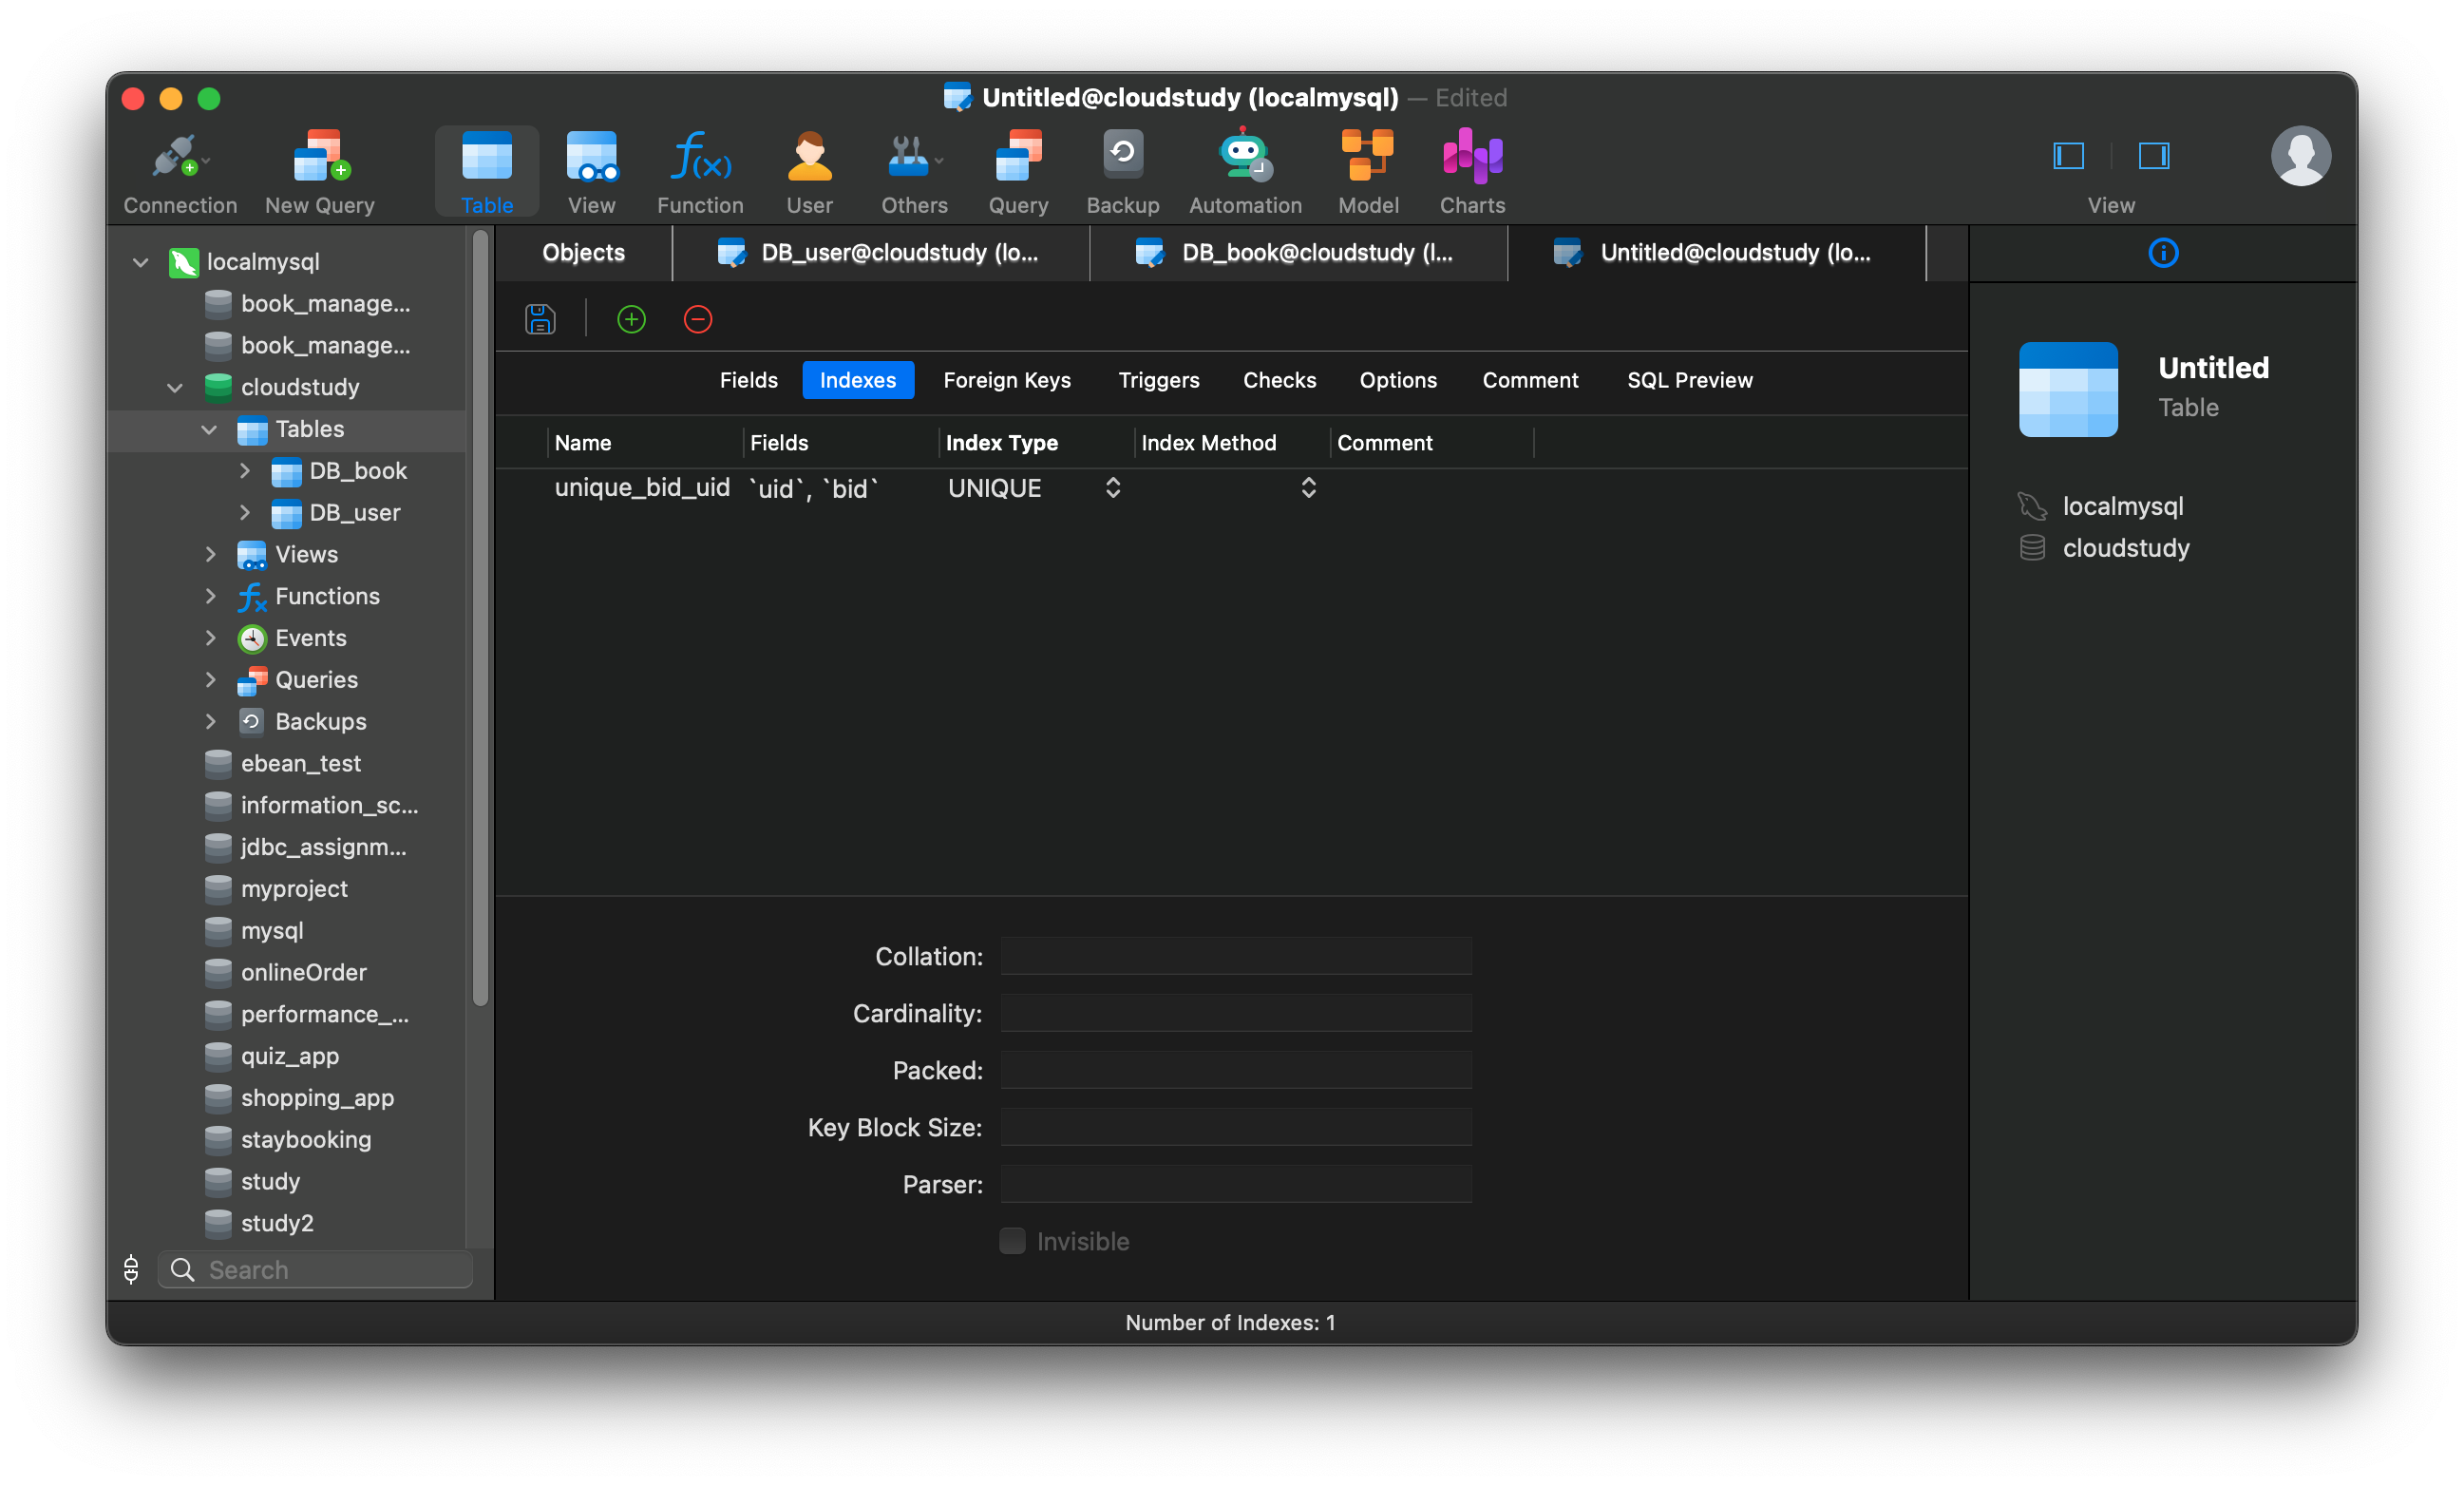Select cloudstudy database in sidebar

299,386
